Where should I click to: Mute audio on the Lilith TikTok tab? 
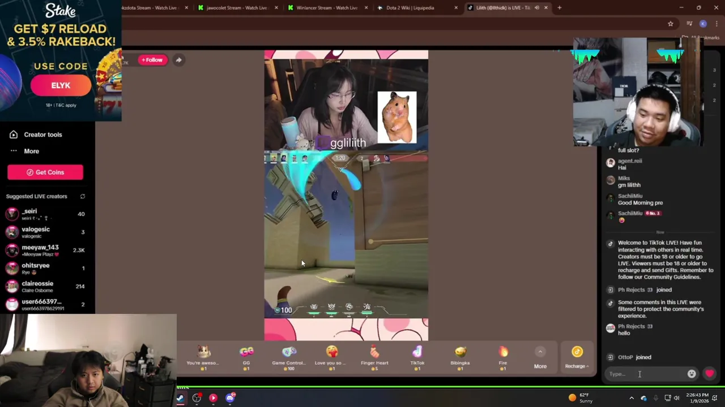coord(536,8)
